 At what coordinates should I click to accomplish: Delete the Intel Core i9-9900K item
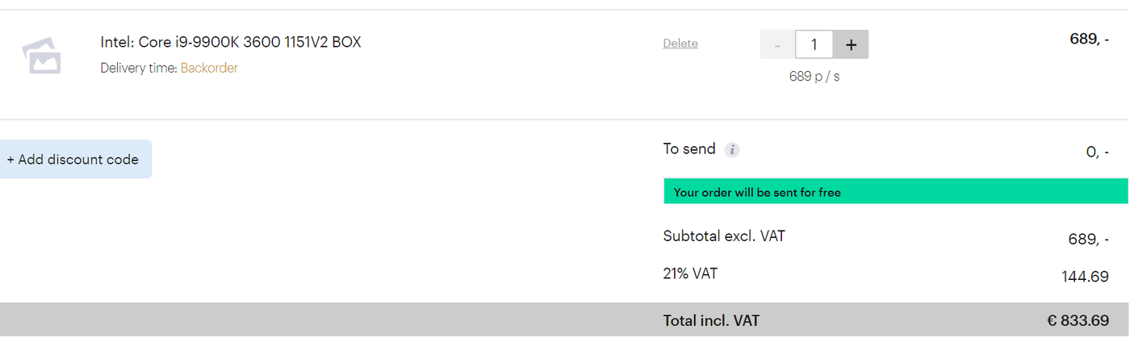[680, 44]
